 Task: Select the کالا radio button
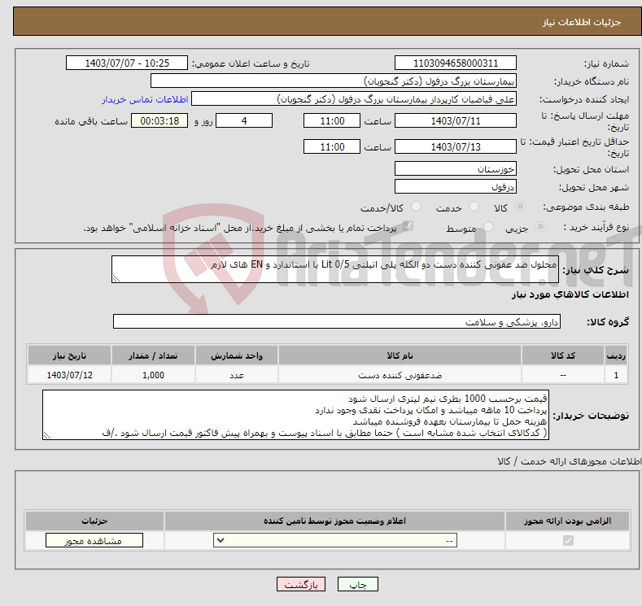coord(520,207)
